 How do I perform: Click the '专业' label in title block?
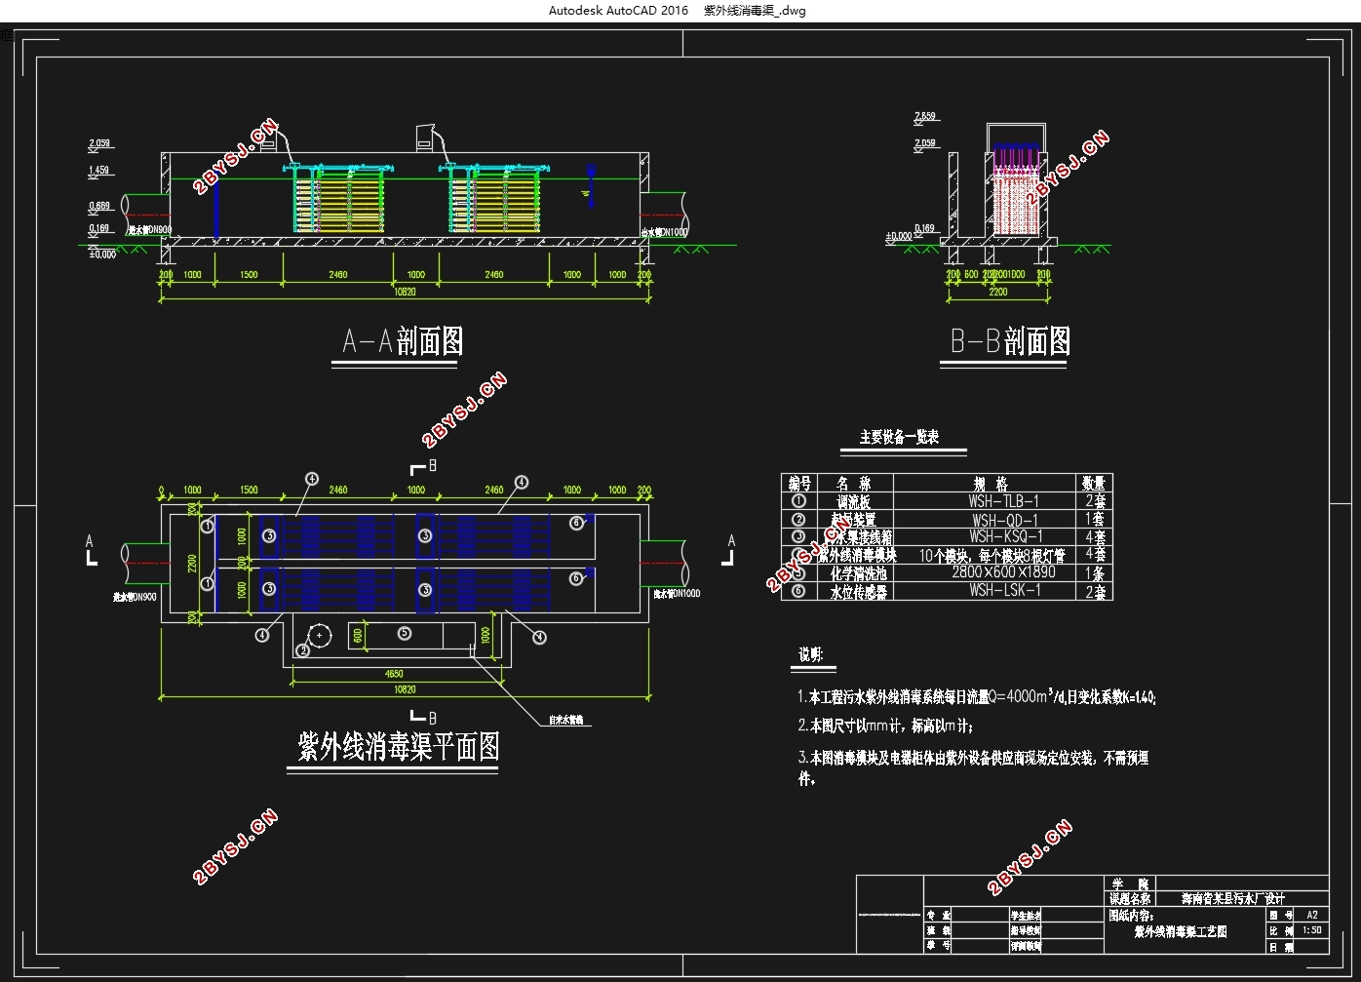click(939, 915)
